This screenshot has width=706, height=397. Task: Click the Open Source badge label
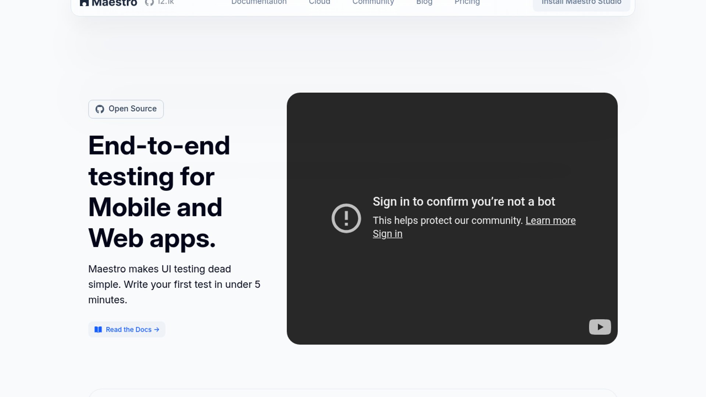tap(132, 109)
